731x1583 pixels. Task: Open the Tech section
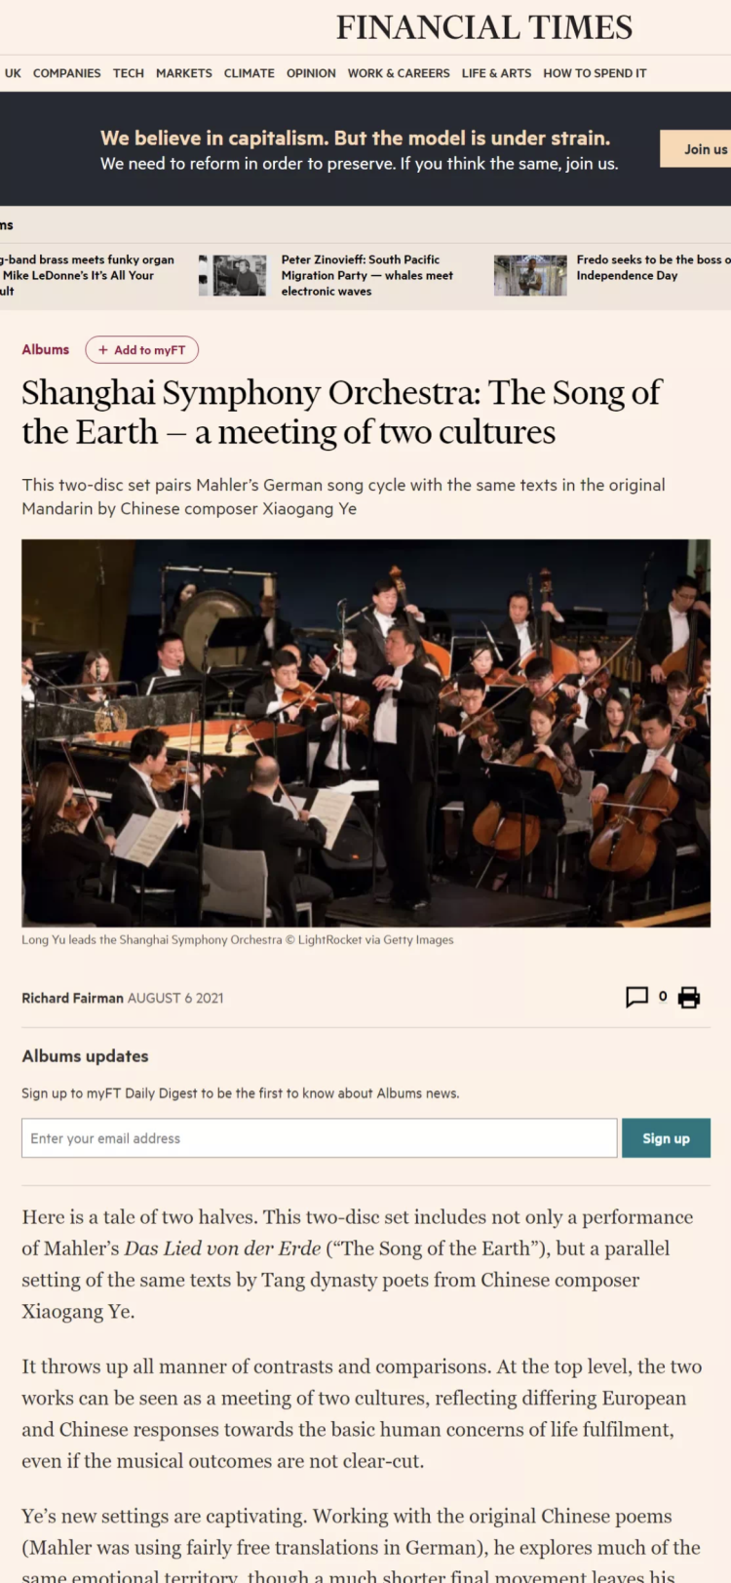coord(128,73)
